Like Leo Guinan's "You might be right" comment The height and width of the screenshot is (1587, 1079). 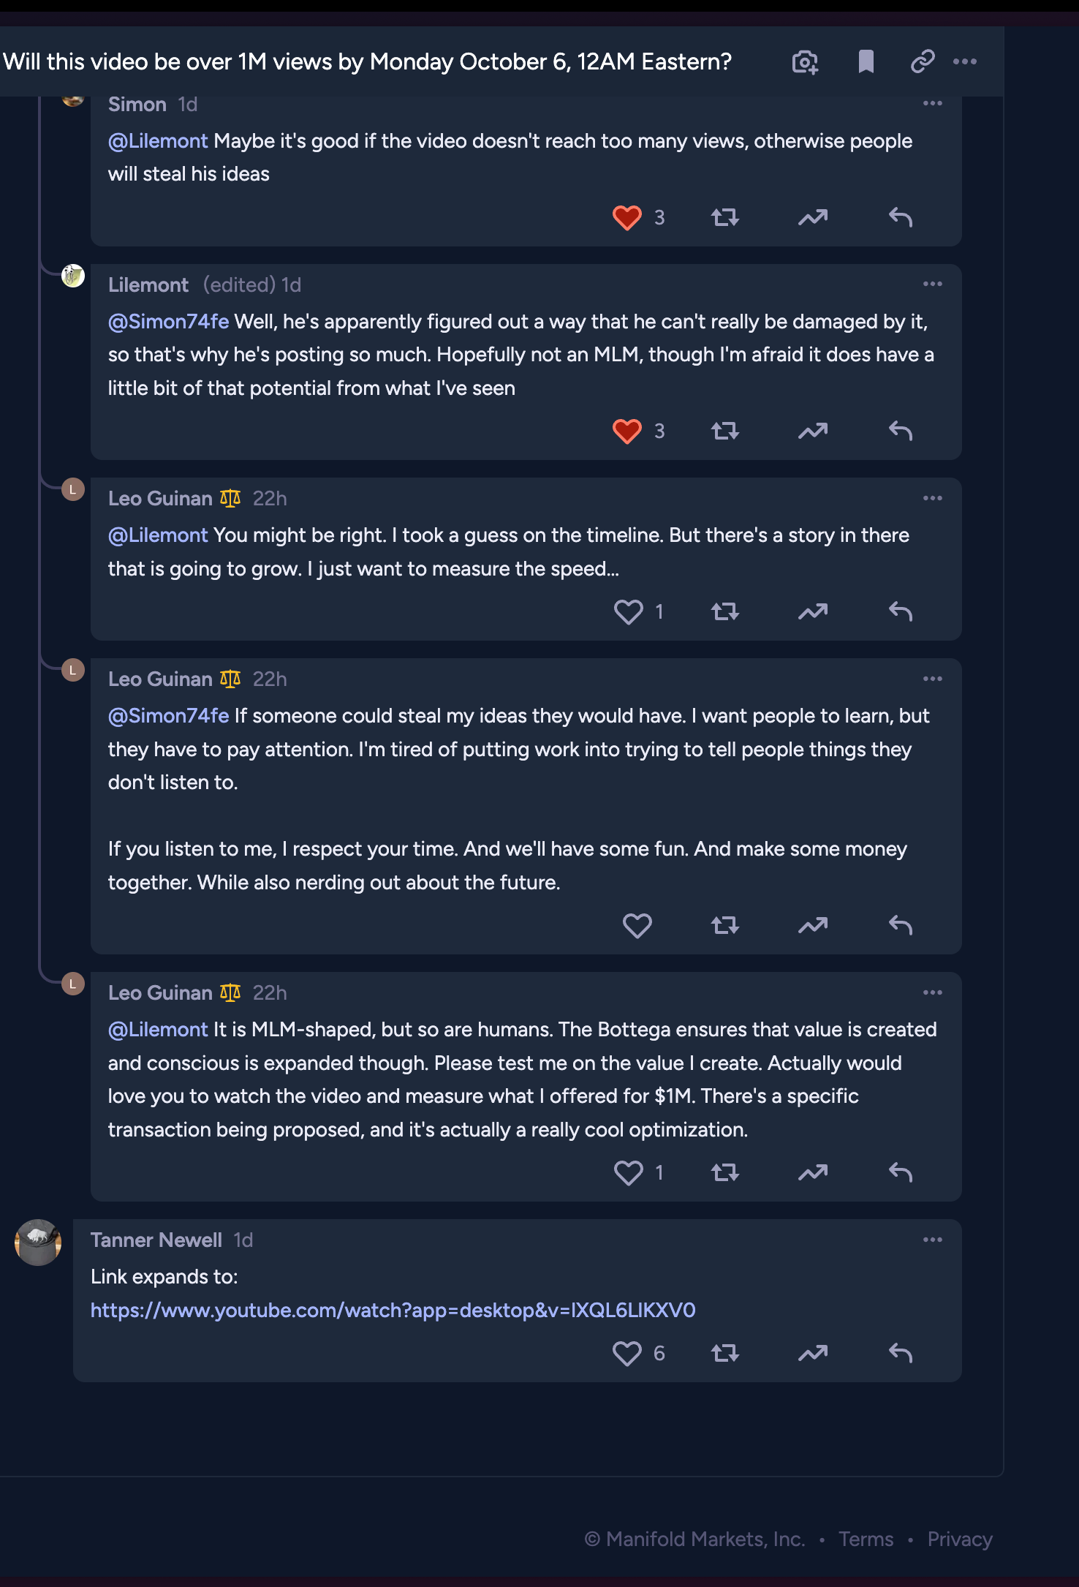(x=629, y=612)
